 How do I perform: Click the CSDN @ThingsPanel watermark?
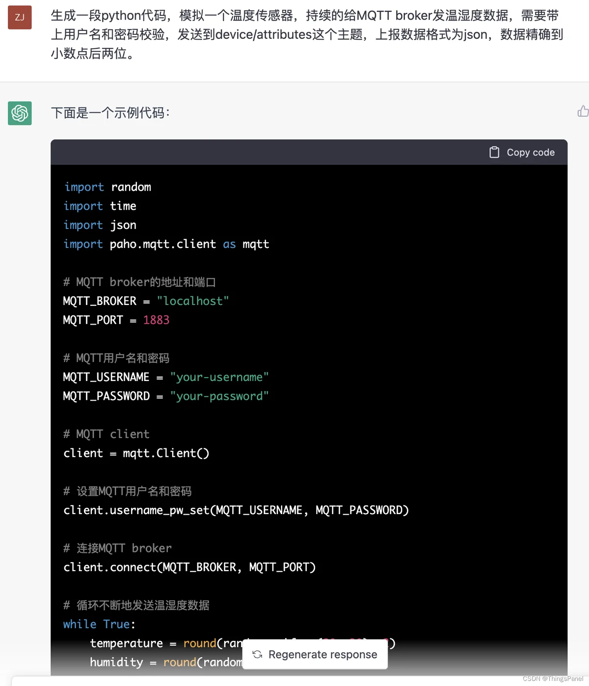(x=553, y=679)
